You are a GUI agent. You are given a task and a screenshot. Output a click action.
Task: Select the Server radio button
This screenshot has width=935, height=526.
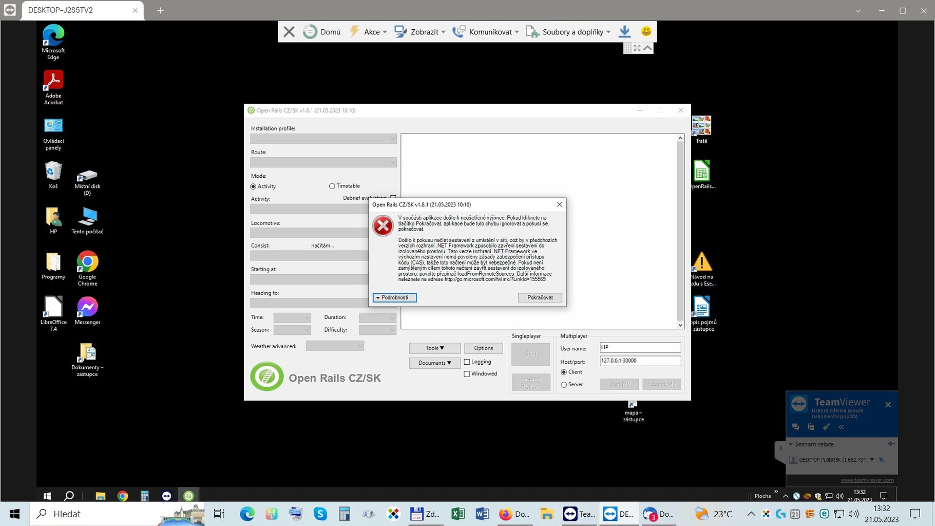tap(564, 385)
